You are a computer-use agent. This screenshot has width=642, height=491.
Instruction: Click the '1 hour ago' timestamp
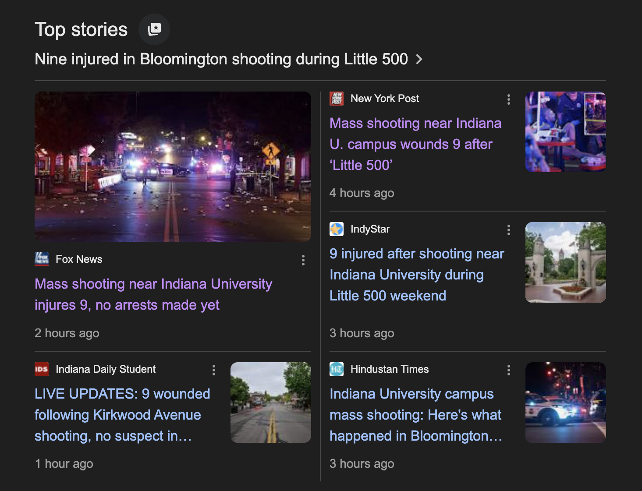click(x=64, y=464)
